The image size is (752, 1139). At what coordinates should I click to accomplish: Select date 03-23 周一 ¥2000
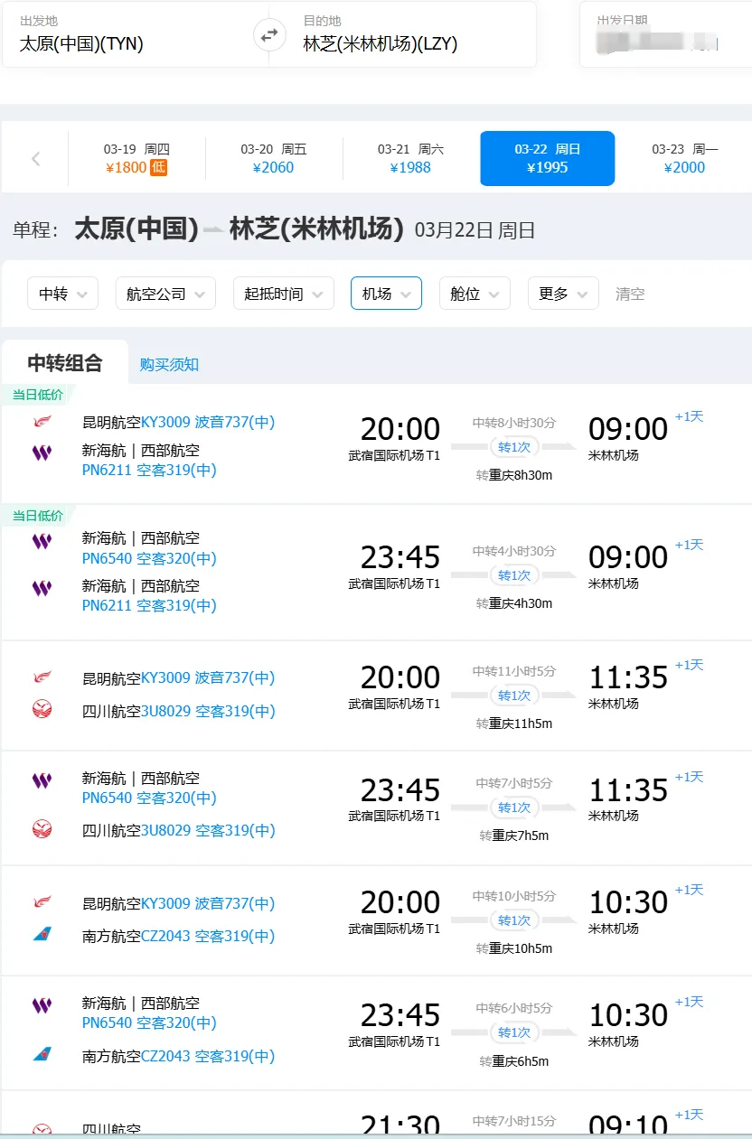pos(684,158)
